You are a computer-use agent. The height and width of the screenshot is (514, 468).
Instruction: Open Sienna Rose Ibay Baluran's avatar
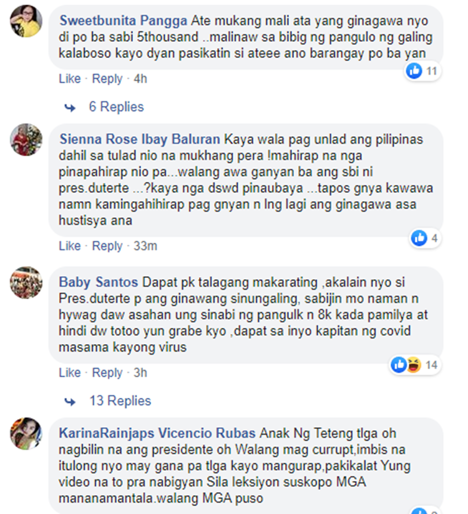26,140
